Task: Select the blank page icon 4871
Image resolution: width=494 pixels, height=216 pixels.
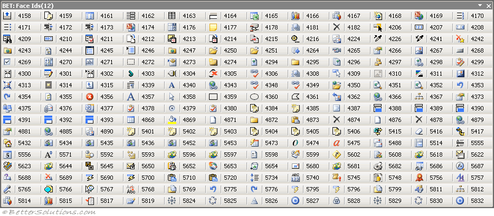Action: [x=213, y=120]
